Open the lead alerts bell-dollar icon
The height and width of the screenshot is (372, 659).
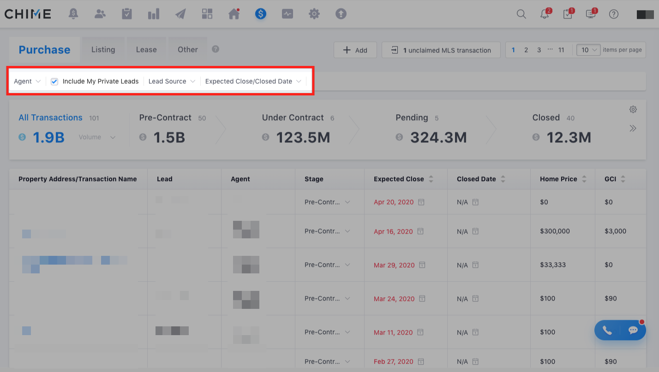[x=73, y=14]
